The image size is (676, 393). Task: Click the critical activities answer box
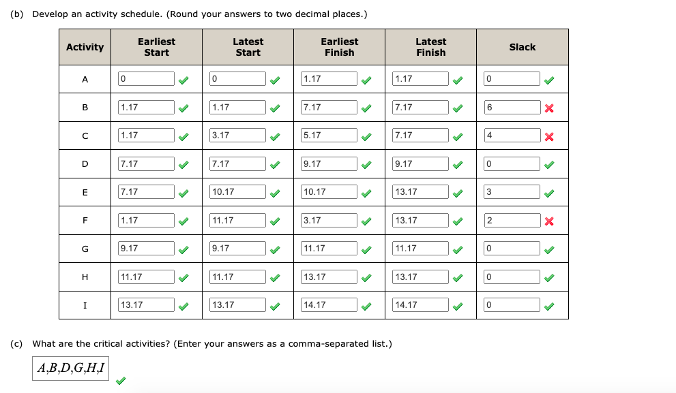click(71, 368)
